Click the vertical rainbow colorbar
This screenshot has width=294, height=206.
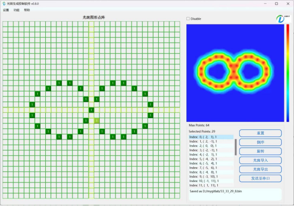(x=288, y=73)
